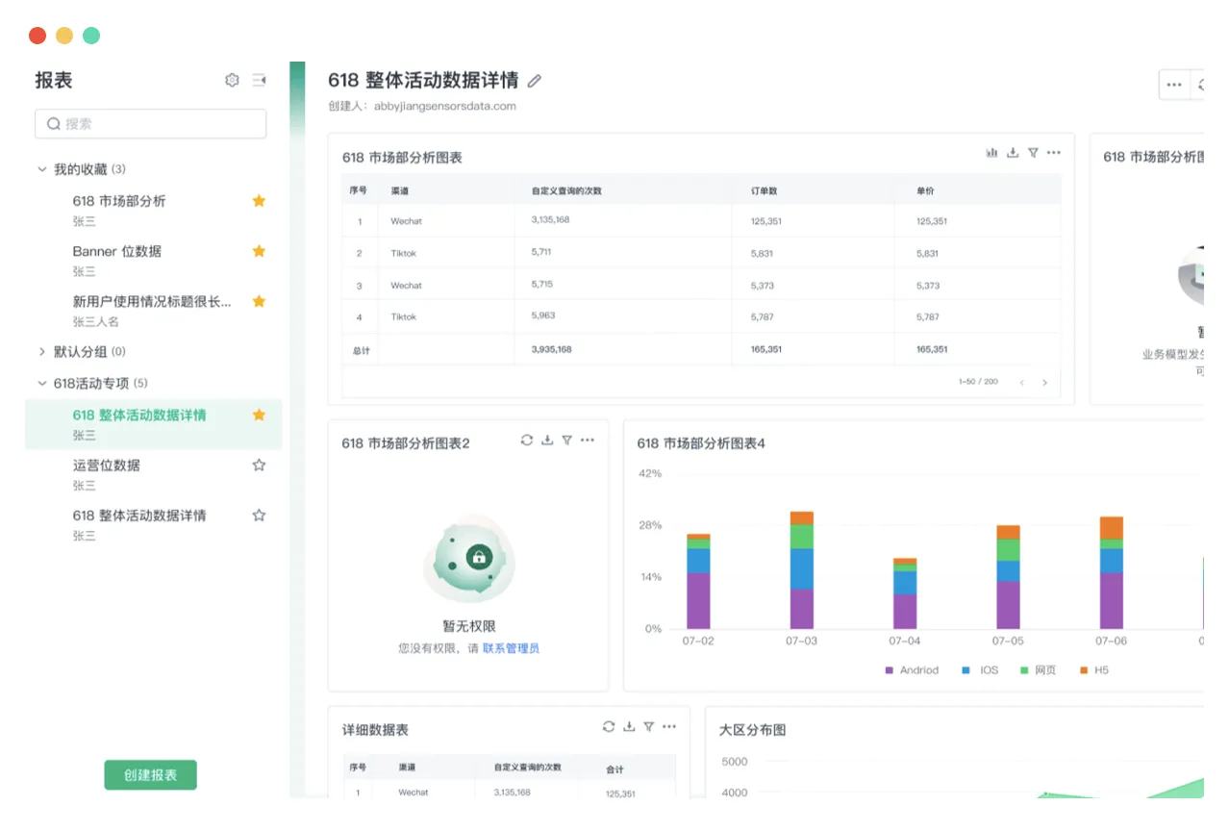Image resolution: width=1229 pixels, height=831 pixels.
Task: Refresh the 618 市场部分析图表2 card
Action: [x=527, y=440]
